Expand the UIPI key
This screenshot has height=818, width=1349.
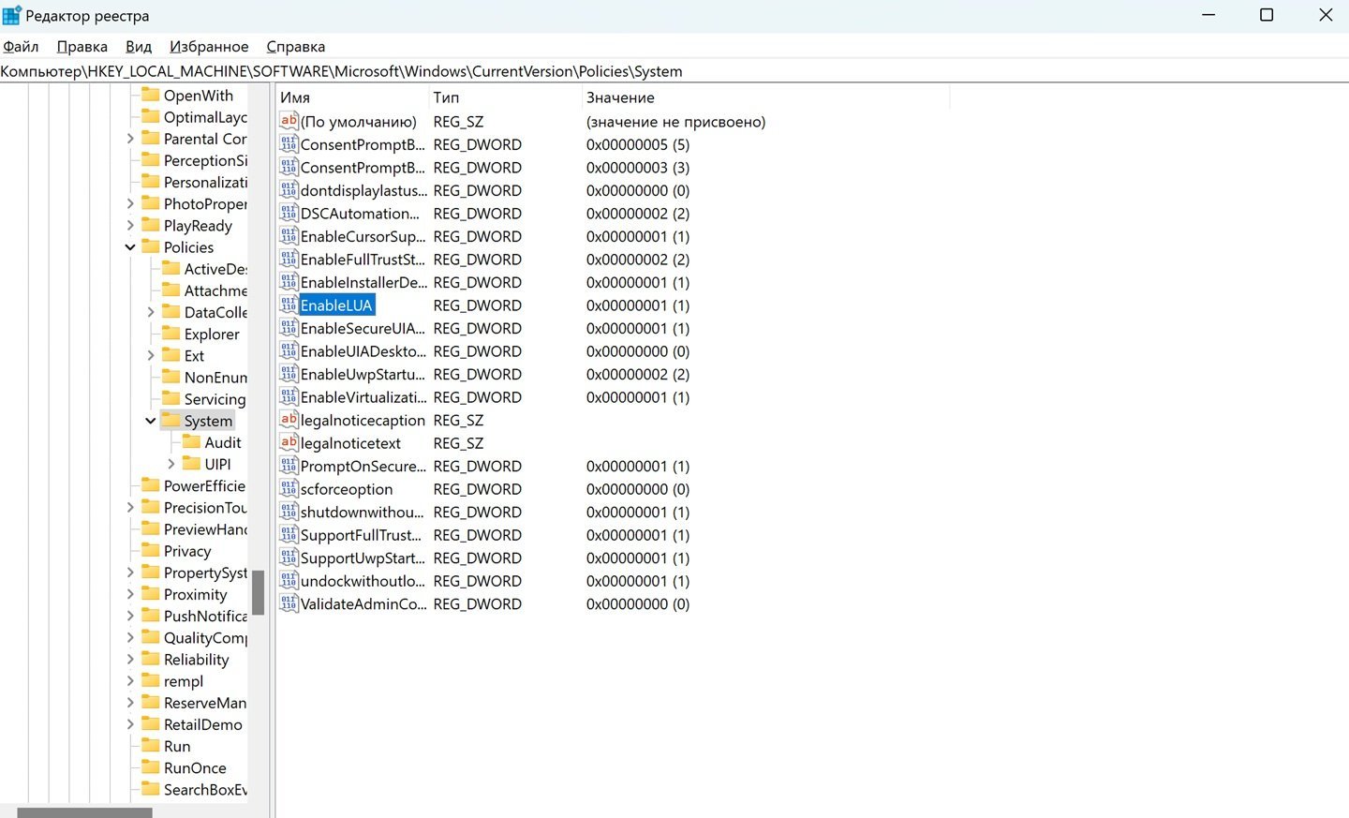(170, 464)
